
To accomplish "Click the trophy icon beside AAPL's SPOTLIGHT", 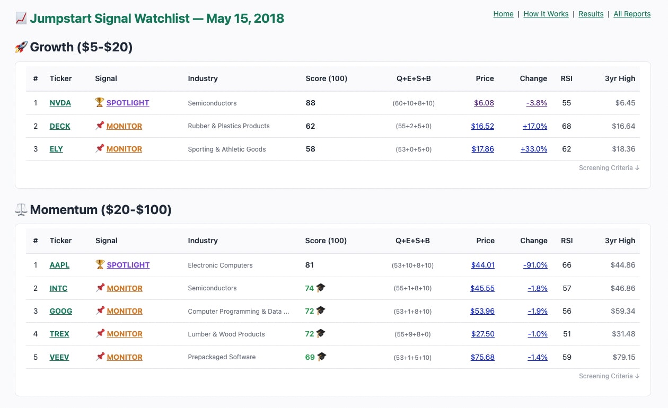I will tap(100, 264).
